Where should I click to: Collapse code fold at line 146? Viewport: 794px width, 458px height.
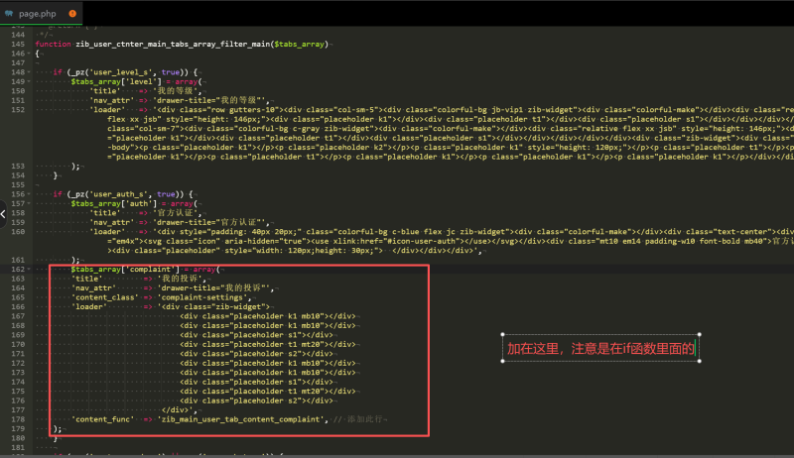29,55
